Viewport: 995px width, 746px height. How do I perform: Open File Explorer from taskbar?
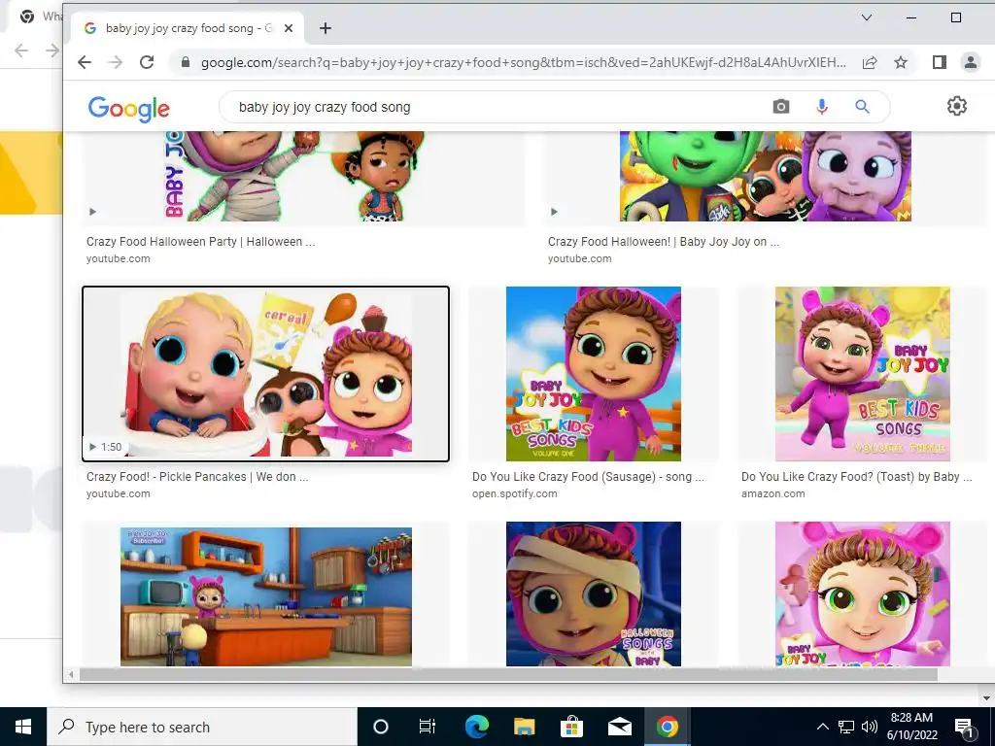click(524, 727)
